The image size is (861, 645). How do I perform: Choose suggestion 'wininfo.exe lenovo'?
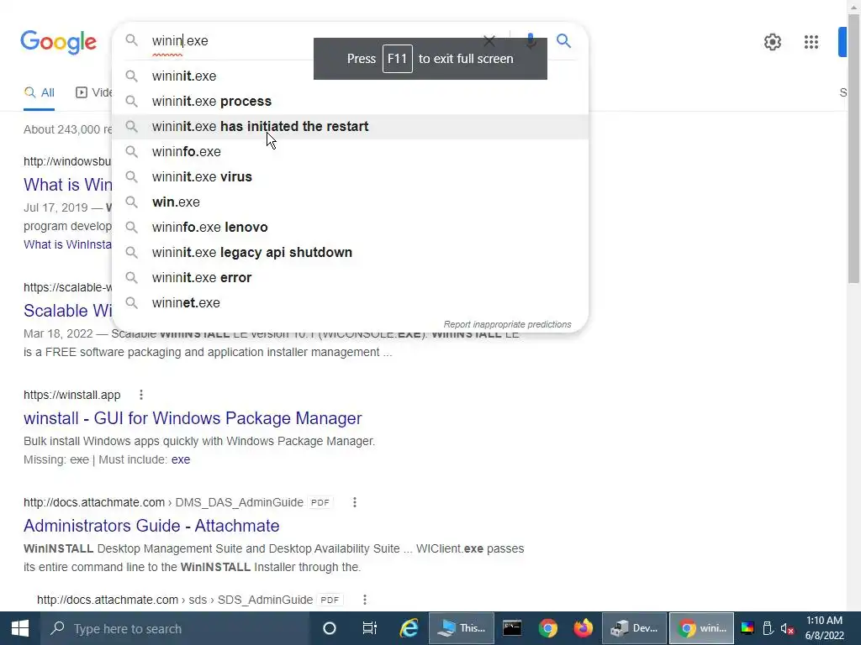point(350,227)
